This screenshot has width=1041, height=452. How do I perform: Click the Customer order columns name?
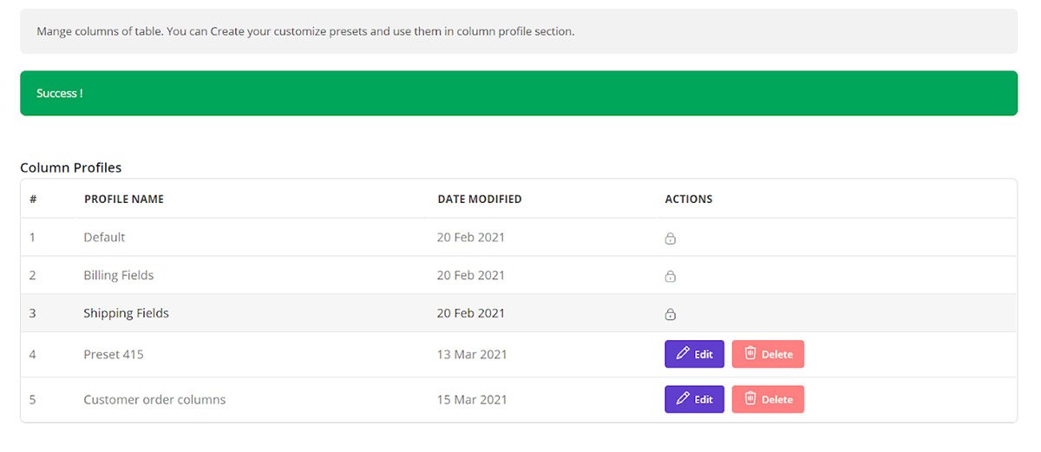[154, 400]
